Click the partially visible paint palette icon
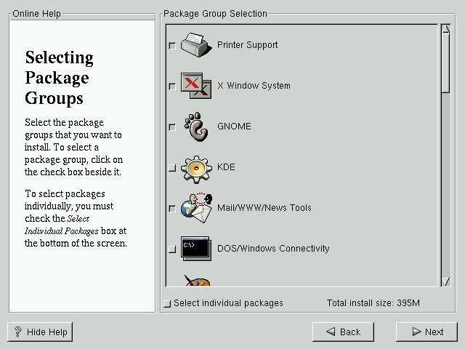This screenshot has height=349, width=465. click(195, 281)
